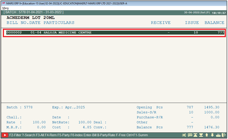Click the Balance Pcs label in footer
The height and width of the screenshot is (139, 228).
[x=149, y=127]
